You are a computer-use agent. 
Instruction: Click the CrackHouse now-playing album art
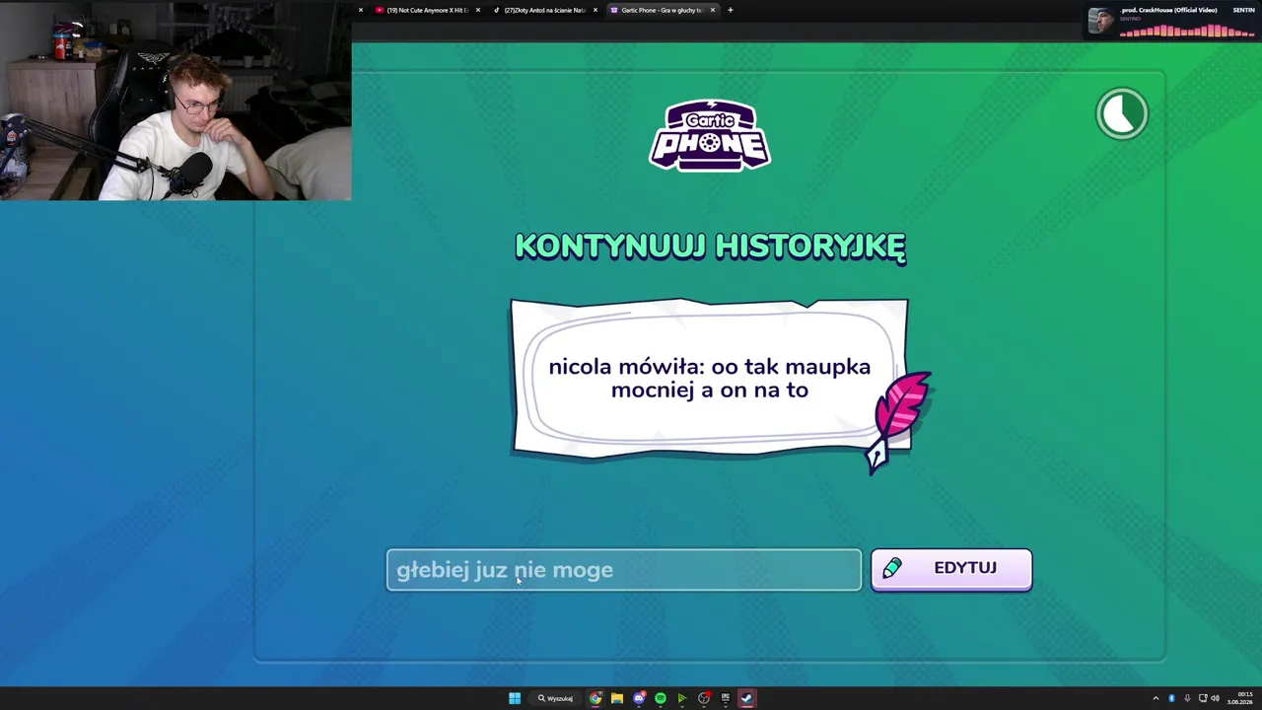[x=1100, y=21]
